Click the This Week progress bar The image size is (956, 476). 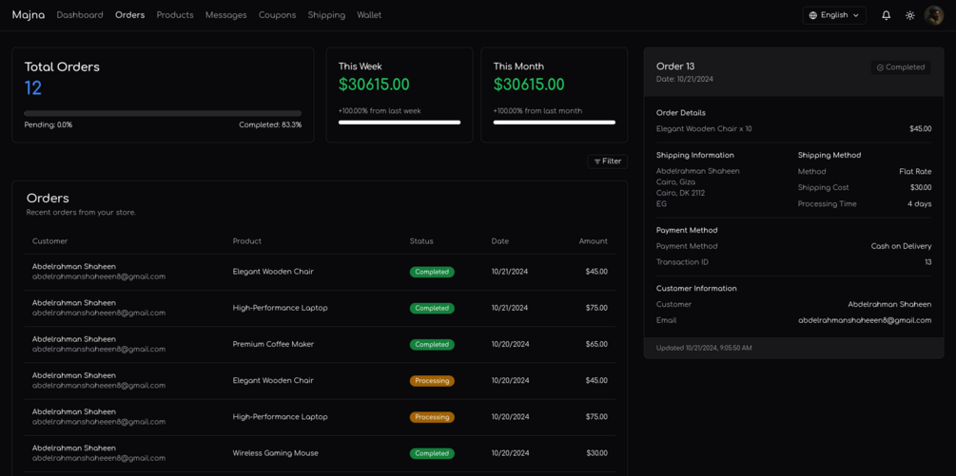coord(400,123)
